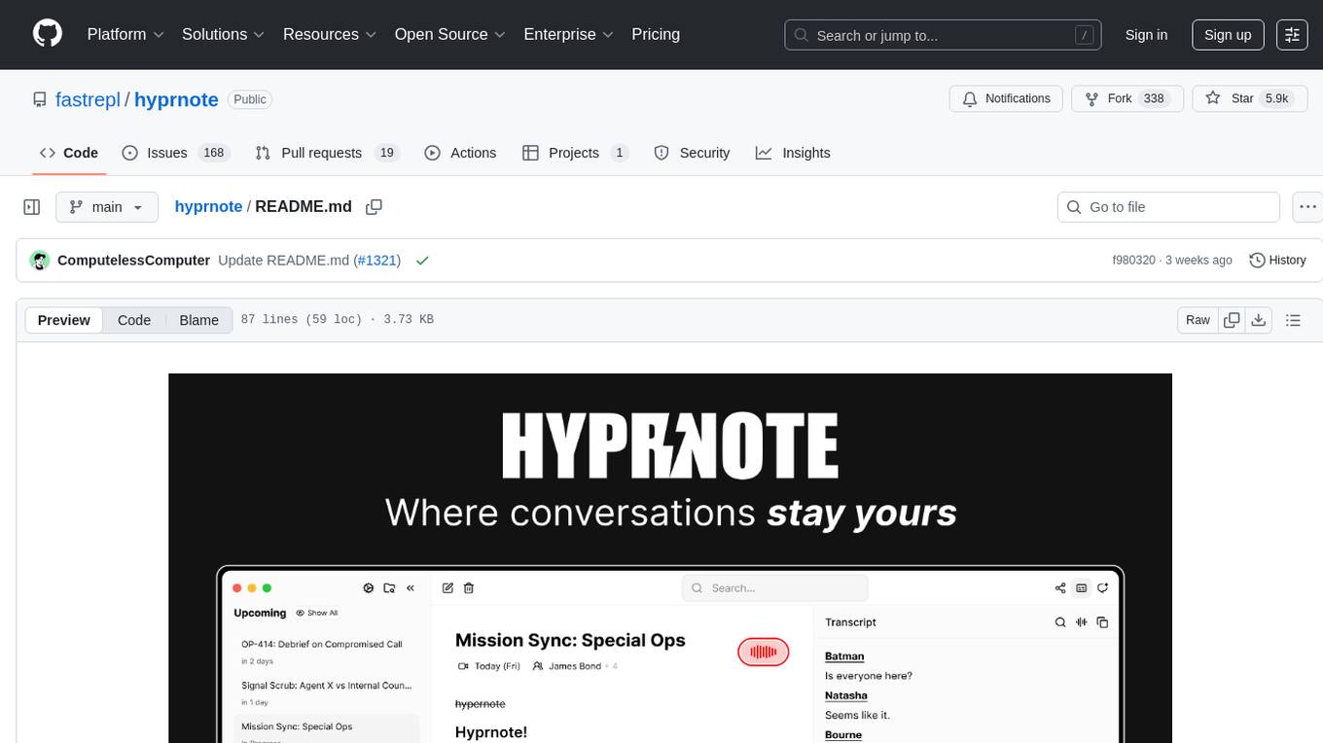Click the Hyprnote banner image
This screenshot has height=743, width=1323.
point(670,558)
